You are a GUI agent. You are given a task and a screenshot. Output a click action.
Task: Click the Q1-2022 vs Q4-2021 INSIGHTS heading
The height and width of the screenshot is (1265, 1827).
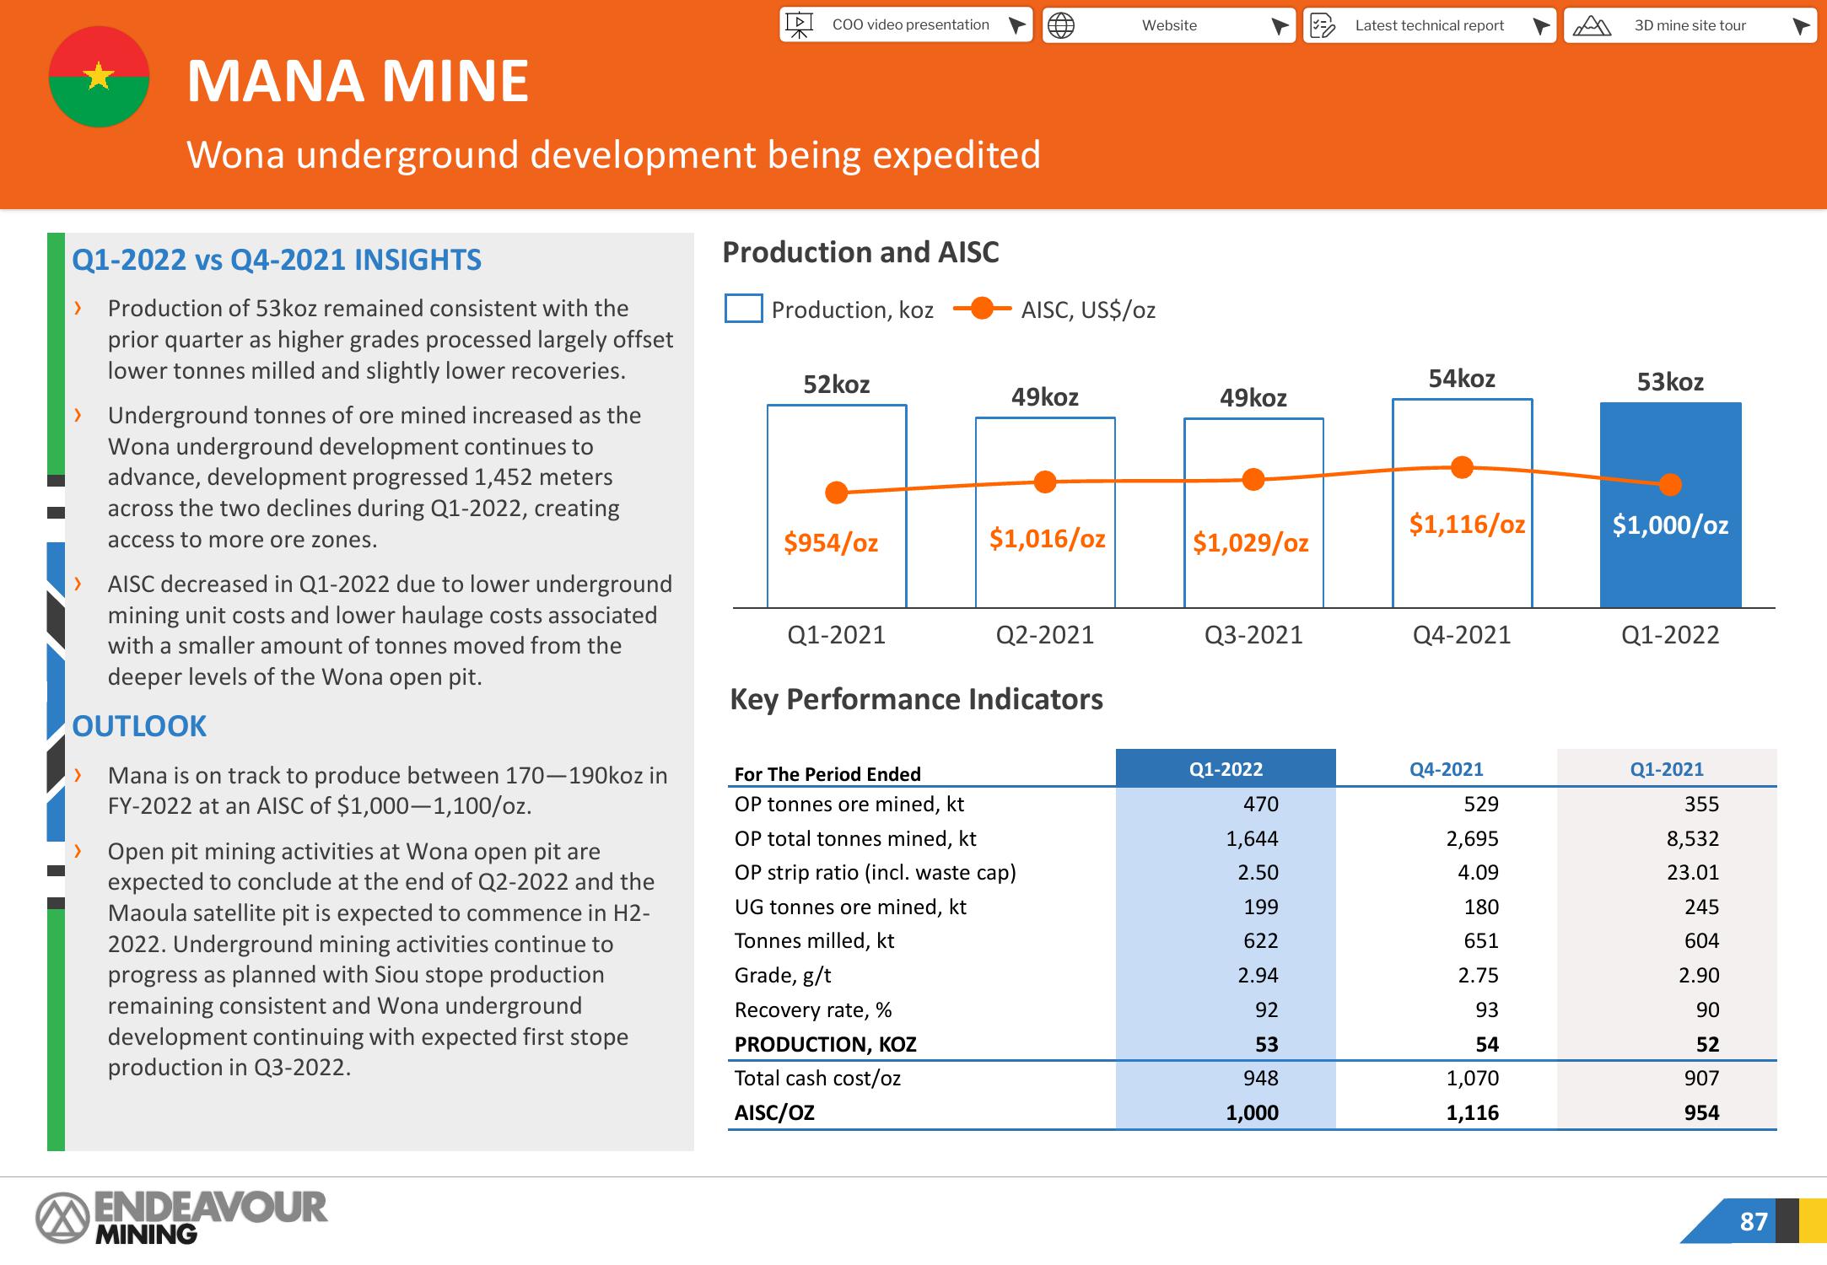[277, 260]
